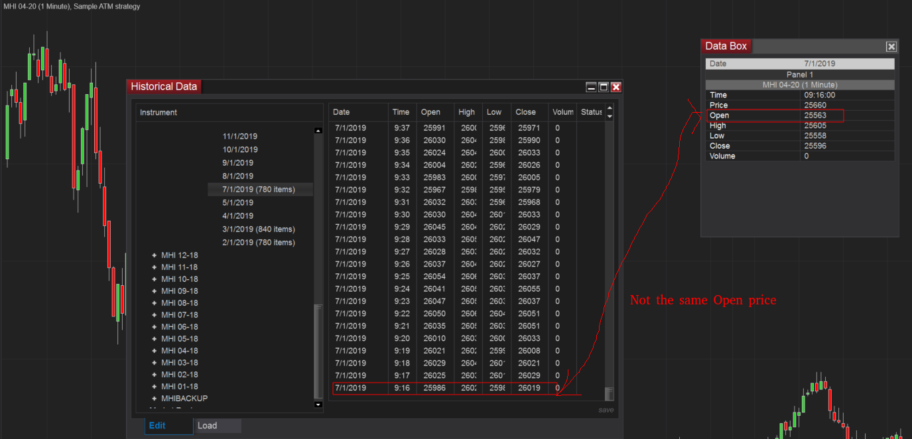Select 7/1/2019 (780 items) entry
The height and width of the screenshot is (439, 912).
tap(260, 189)
